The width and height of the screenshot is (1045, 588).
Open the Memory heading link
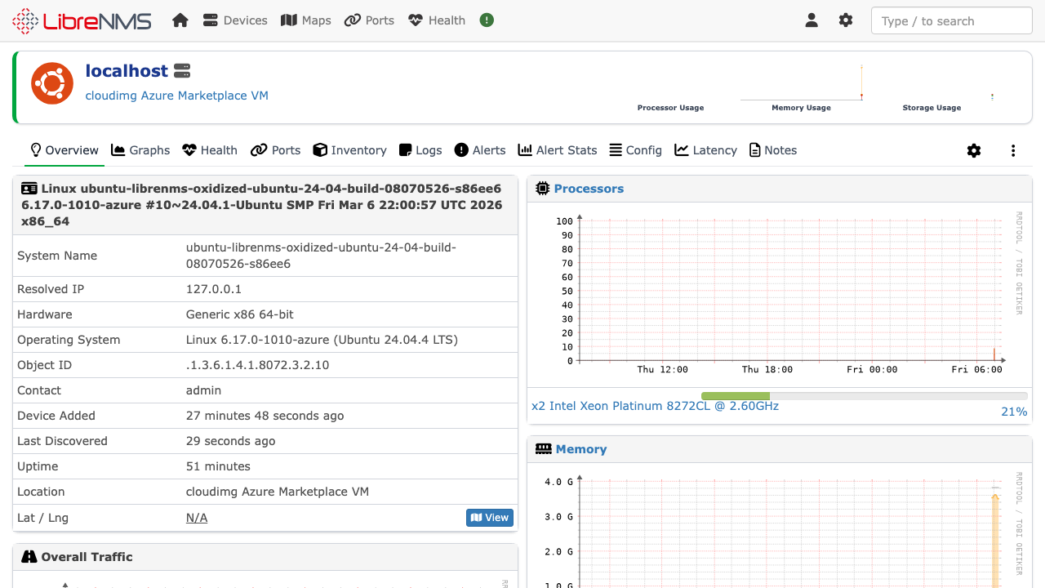pyautogui.click(x=581, y=449)
